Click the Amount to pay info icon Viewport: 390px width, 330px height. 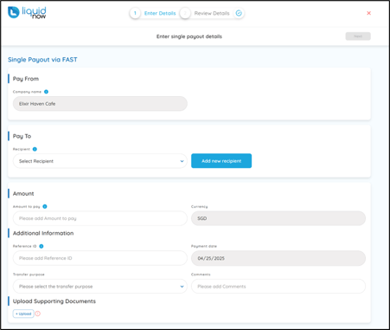tap(45, 206)
